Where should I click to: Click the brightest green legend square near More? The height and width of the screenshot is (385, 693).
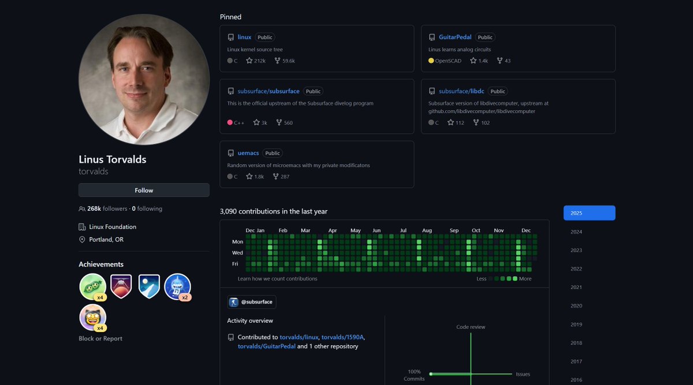tap(515, 279)
